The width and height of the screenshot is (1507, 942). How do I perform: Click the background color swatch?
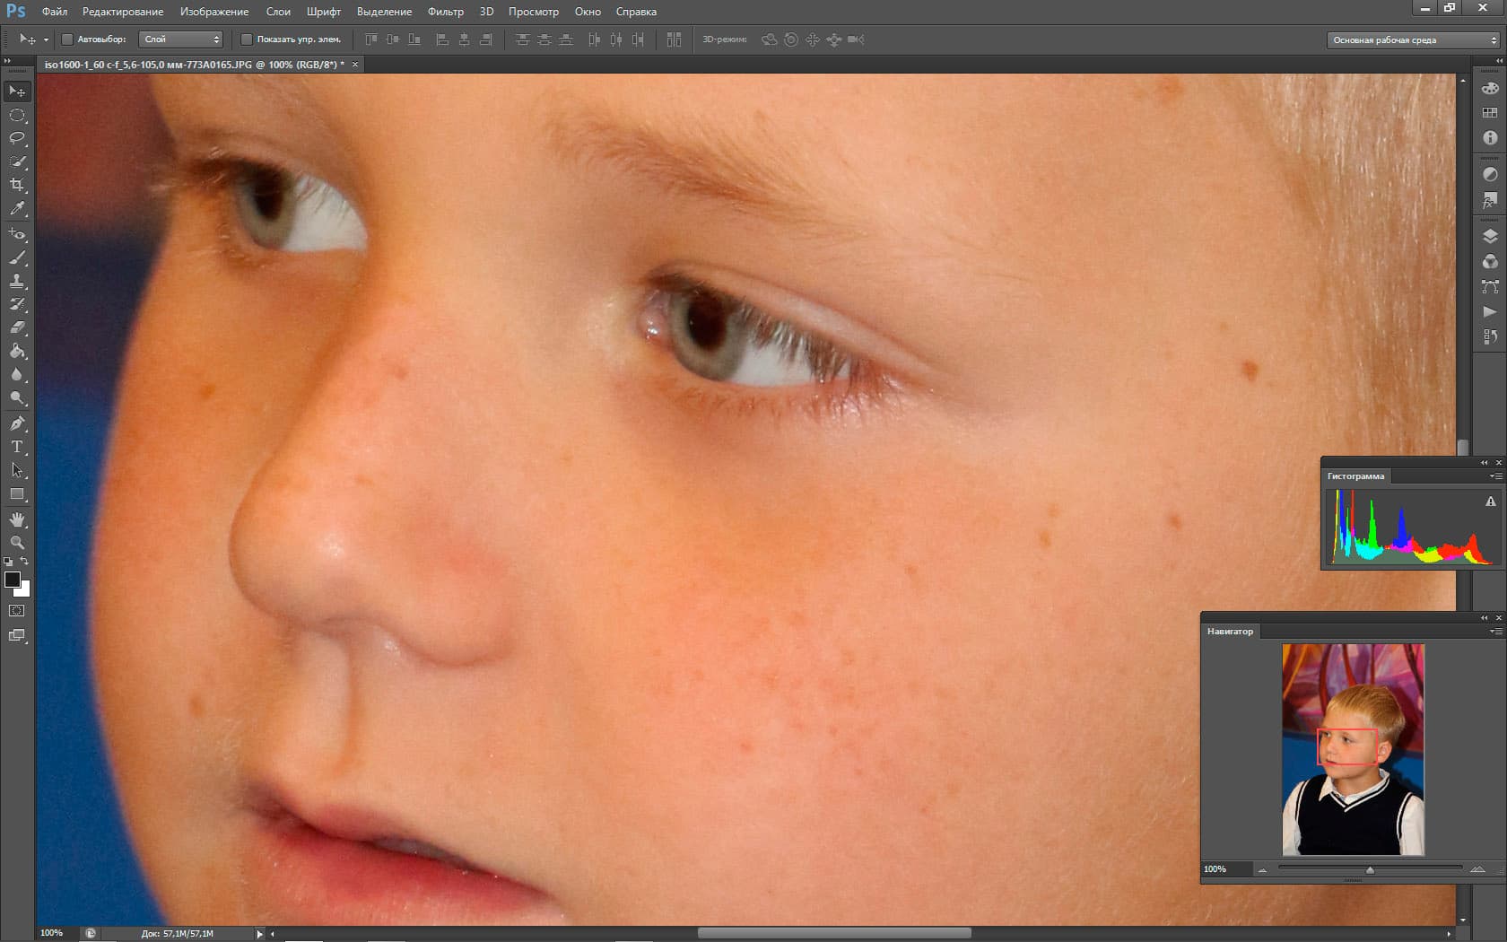pos(25,591)
